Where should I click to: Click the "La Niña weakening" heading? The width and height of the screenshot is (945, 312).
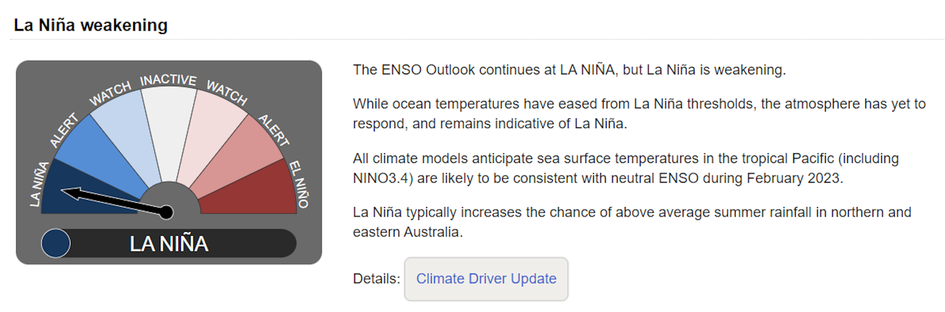click(91, 25)
